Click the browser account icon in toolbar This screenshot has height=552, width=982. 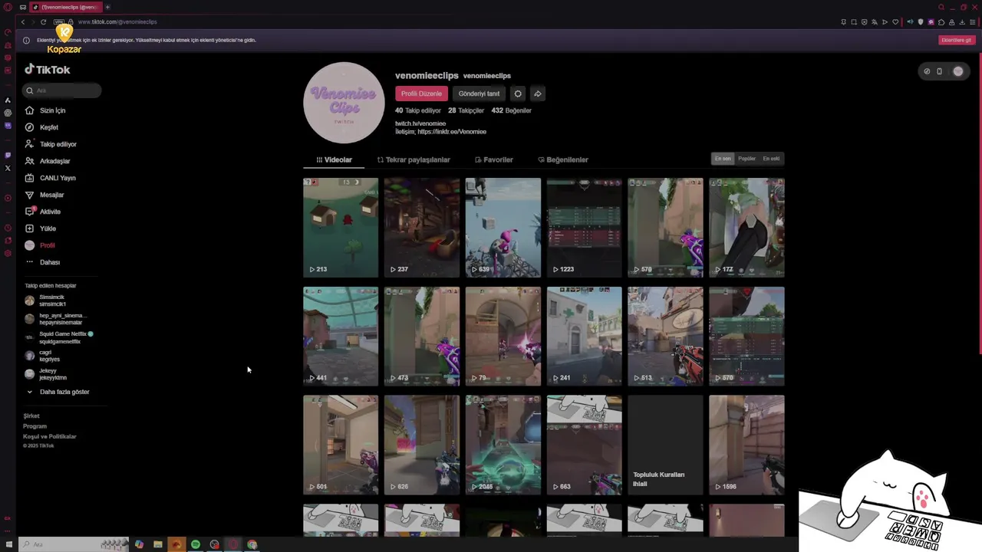point(951,22)
